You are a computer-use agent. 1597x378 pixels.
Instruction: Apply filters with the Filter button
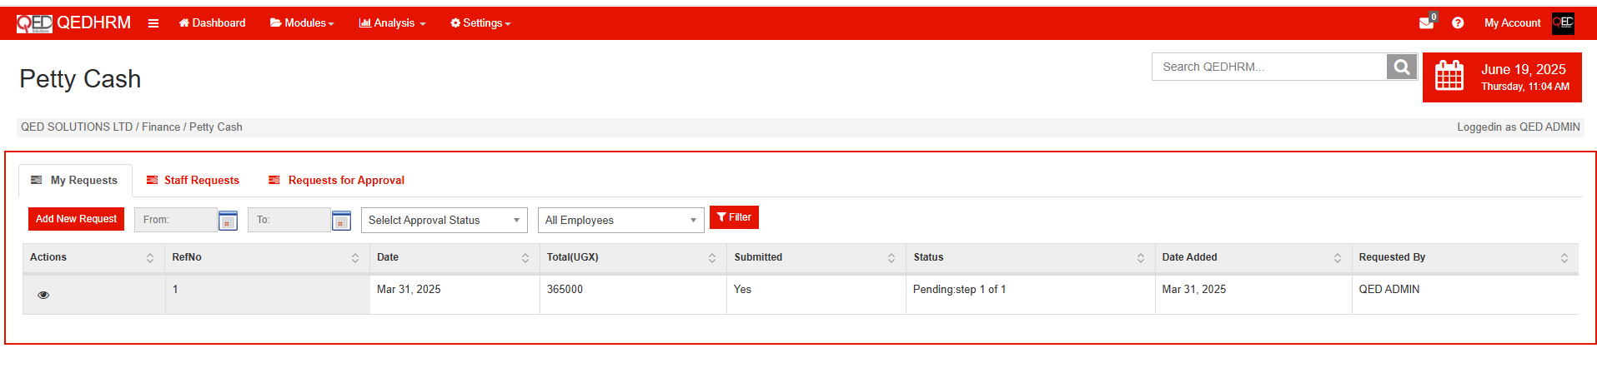pyautogui.click(x=734, y=217)
